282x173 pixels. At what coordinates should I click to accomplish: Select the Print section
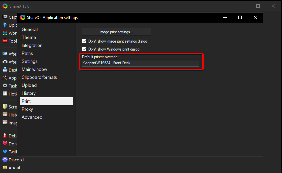pyautogui.click(x=46, y=101)
